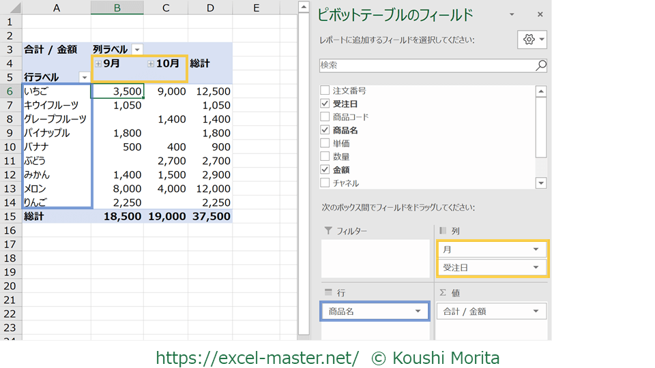The height and width of the screenshot is (368, 655).
Task: Select row header 15
Action: pos(10,216)
